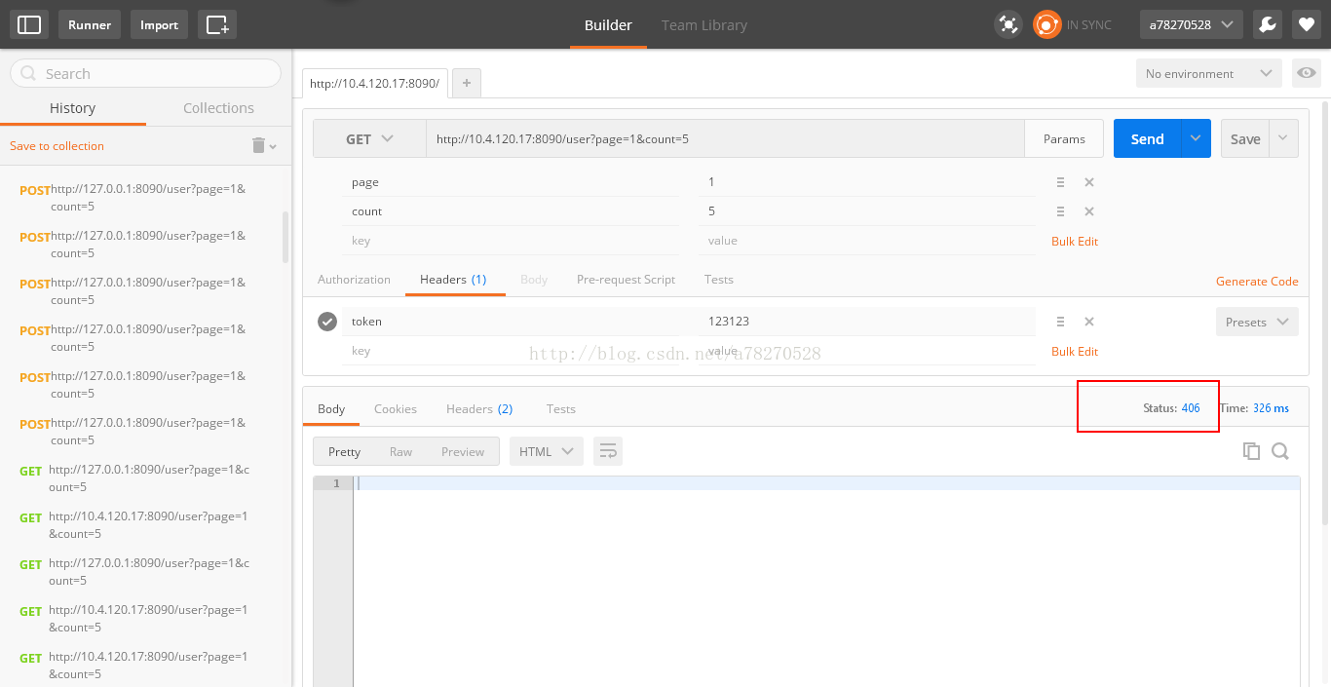Click reorder handle for token header
Image resolution: width=1331 pixels, height=687 pixels.
coord(1060,322)
